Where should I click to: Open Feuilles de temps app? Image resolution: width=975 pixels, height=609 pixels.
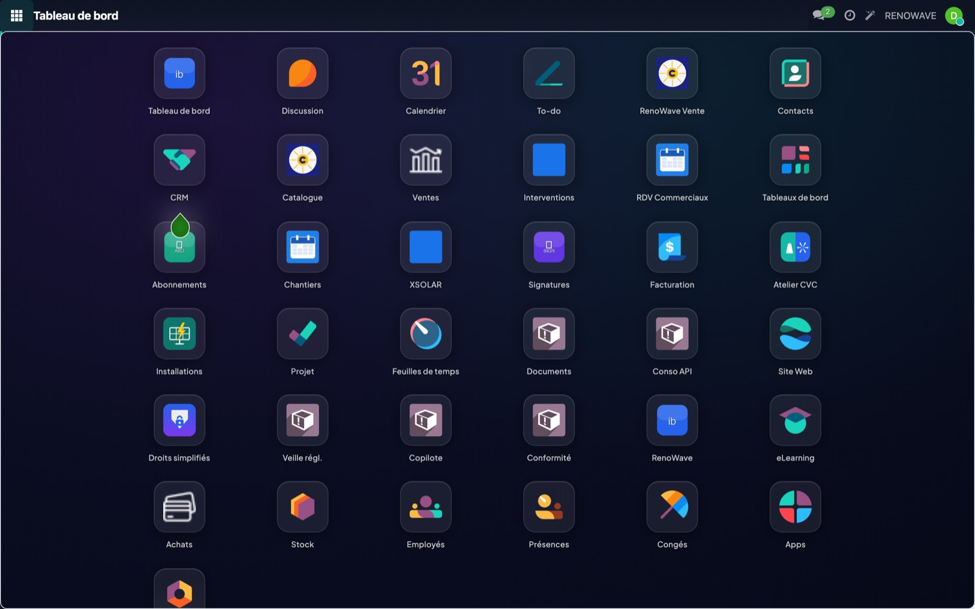pos(426,333)
